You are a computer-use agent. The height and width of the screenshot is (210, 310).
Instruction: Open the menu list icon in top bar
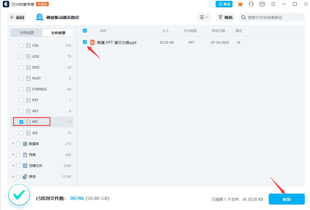273,4
